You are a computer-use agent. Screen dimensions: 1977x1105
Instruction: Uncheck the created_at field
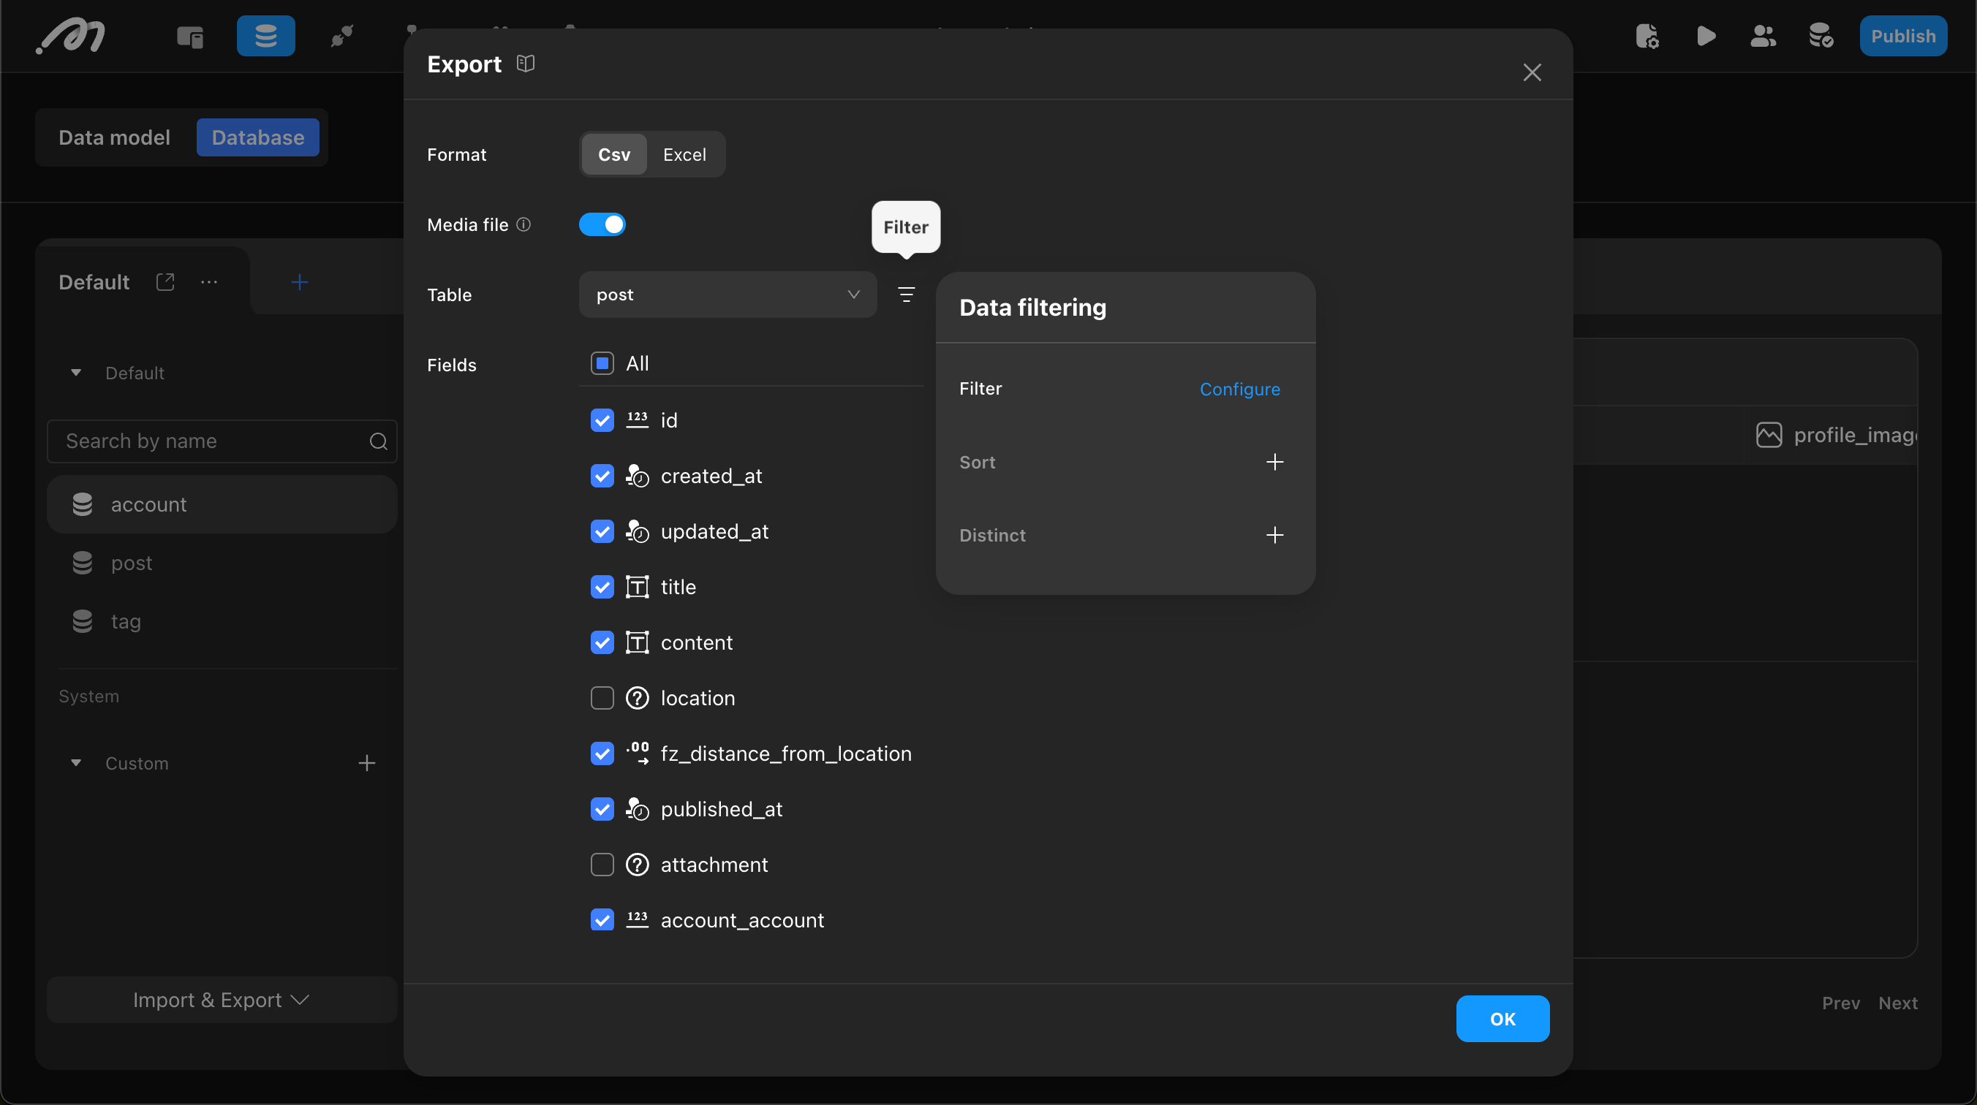point(602,476)
